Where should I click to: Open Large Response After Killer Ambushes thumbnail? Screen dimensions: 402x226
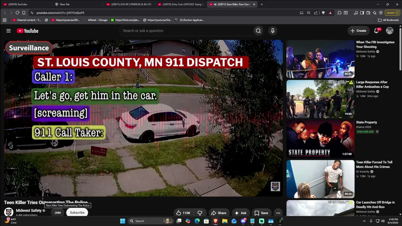click(x=320, y=99)
